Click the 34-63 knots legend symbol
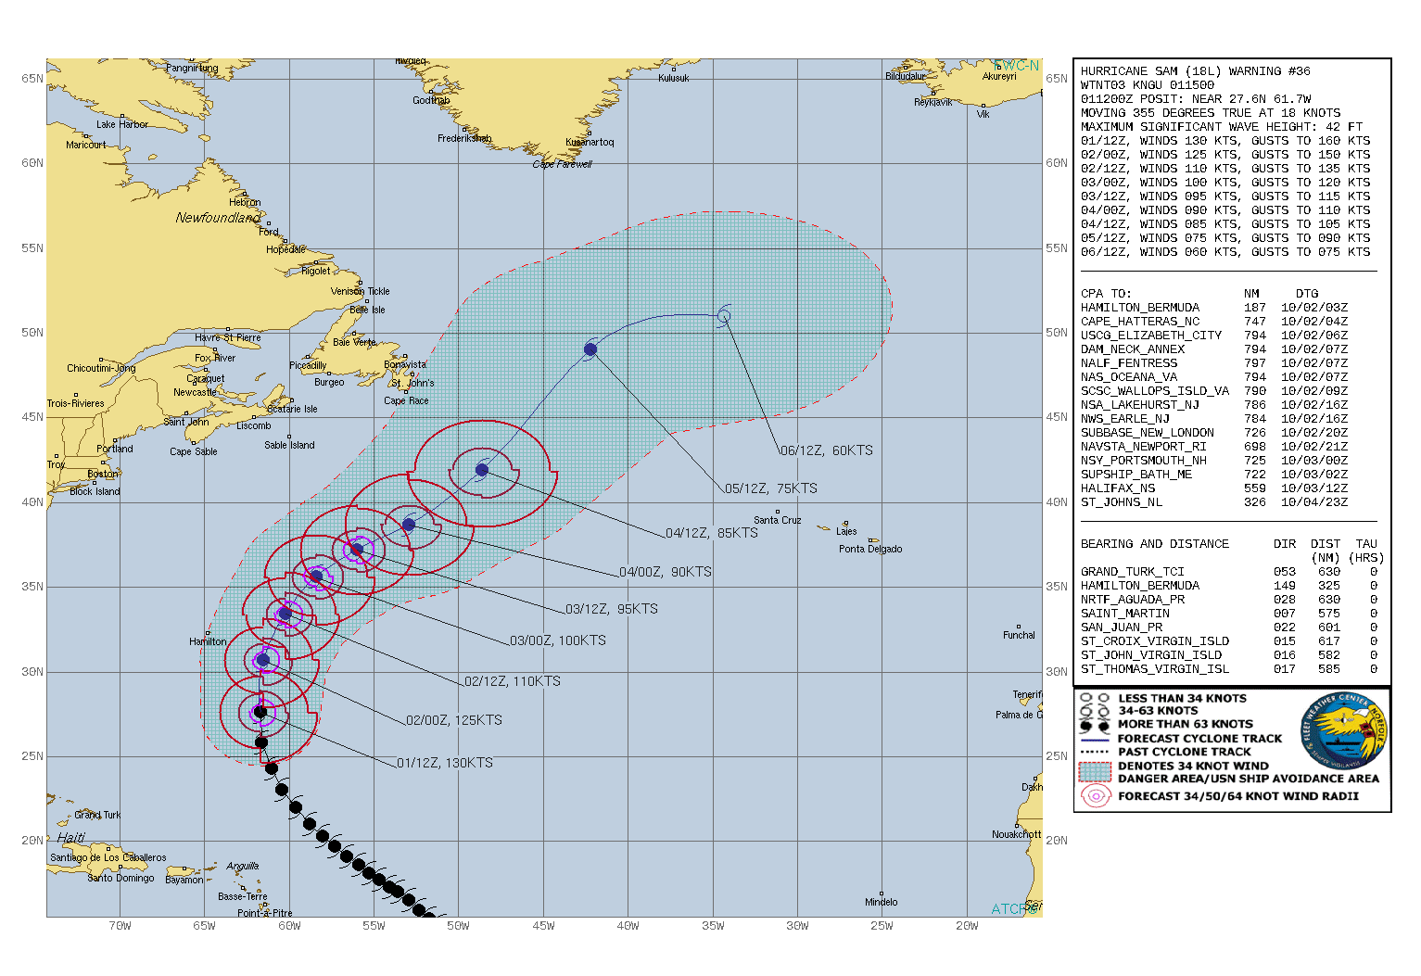Viewport: 1421px width, 976px height. pos(1095,711)
